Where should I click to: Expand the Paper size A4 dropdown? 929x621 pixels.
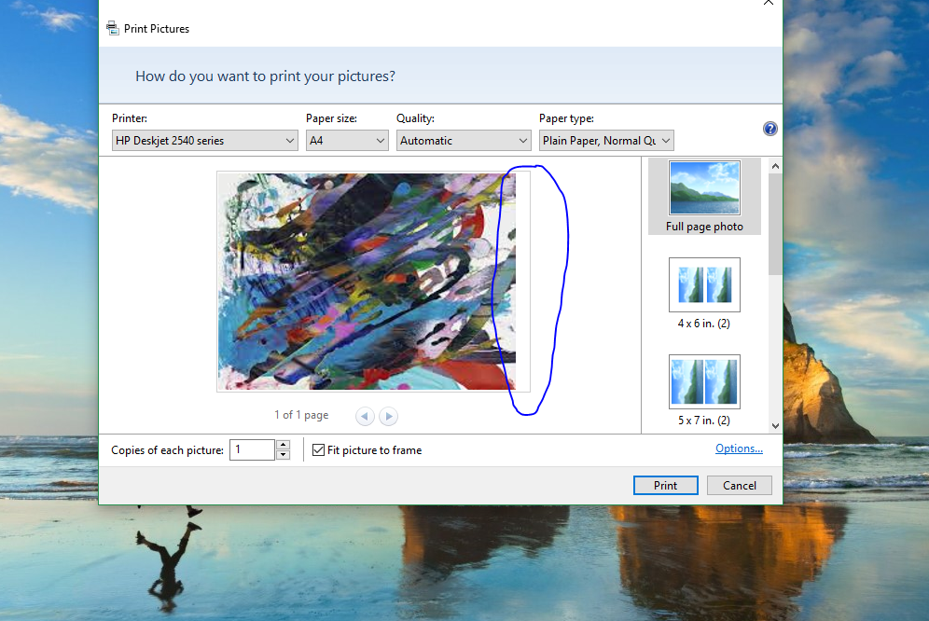(347, 141)
